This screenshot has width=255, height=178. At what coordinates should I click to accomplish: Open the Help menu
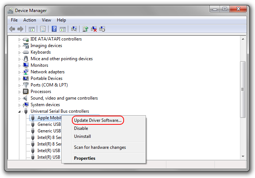coord(61,20)
